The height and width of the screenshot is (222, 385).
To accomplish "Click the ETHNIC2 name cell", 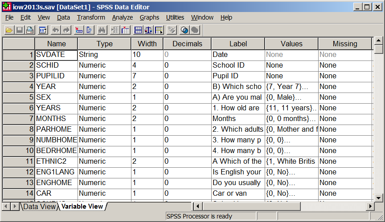I will coord(56,161).
